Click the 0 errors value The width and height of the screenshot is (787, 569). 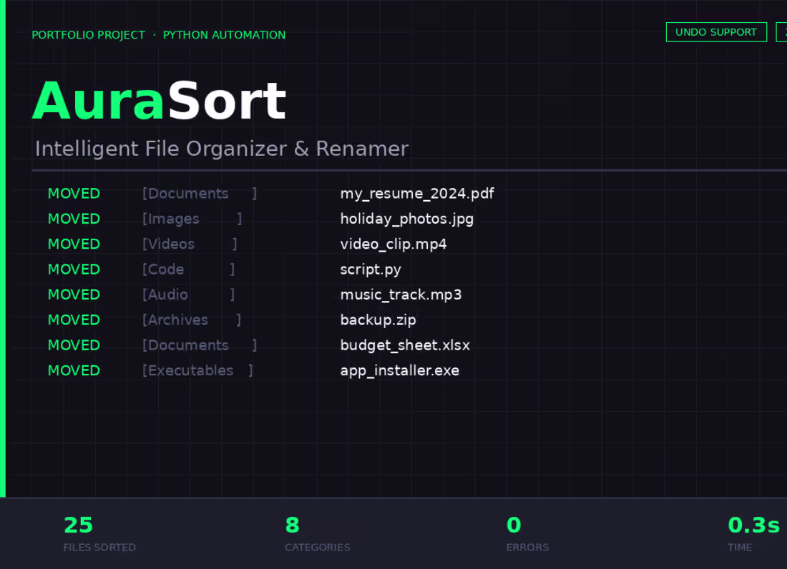click(x=514, y=525)
